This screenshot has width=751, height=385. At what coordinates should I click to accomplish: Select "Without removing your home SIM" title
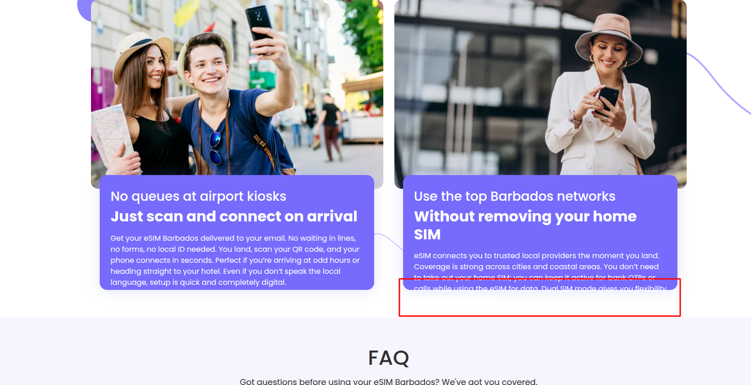click(525, 225)
